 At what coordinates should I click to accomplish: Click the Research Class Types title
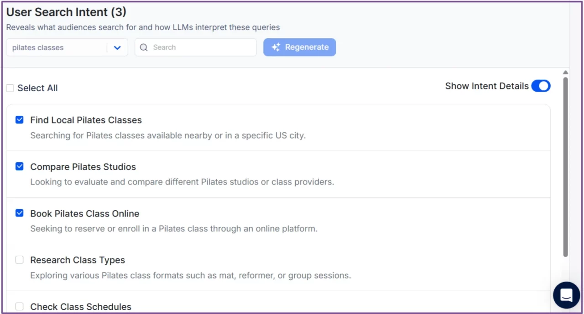pos(78,260)
